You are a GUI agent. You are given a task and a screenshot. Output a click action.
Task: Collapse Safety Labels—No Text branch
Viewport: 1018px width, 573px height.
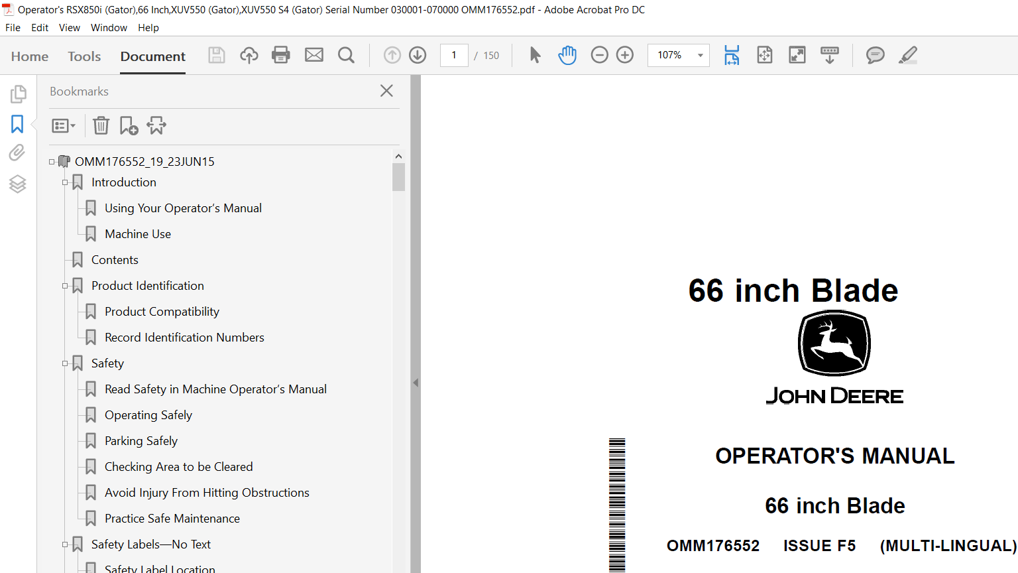pos(65,544)
